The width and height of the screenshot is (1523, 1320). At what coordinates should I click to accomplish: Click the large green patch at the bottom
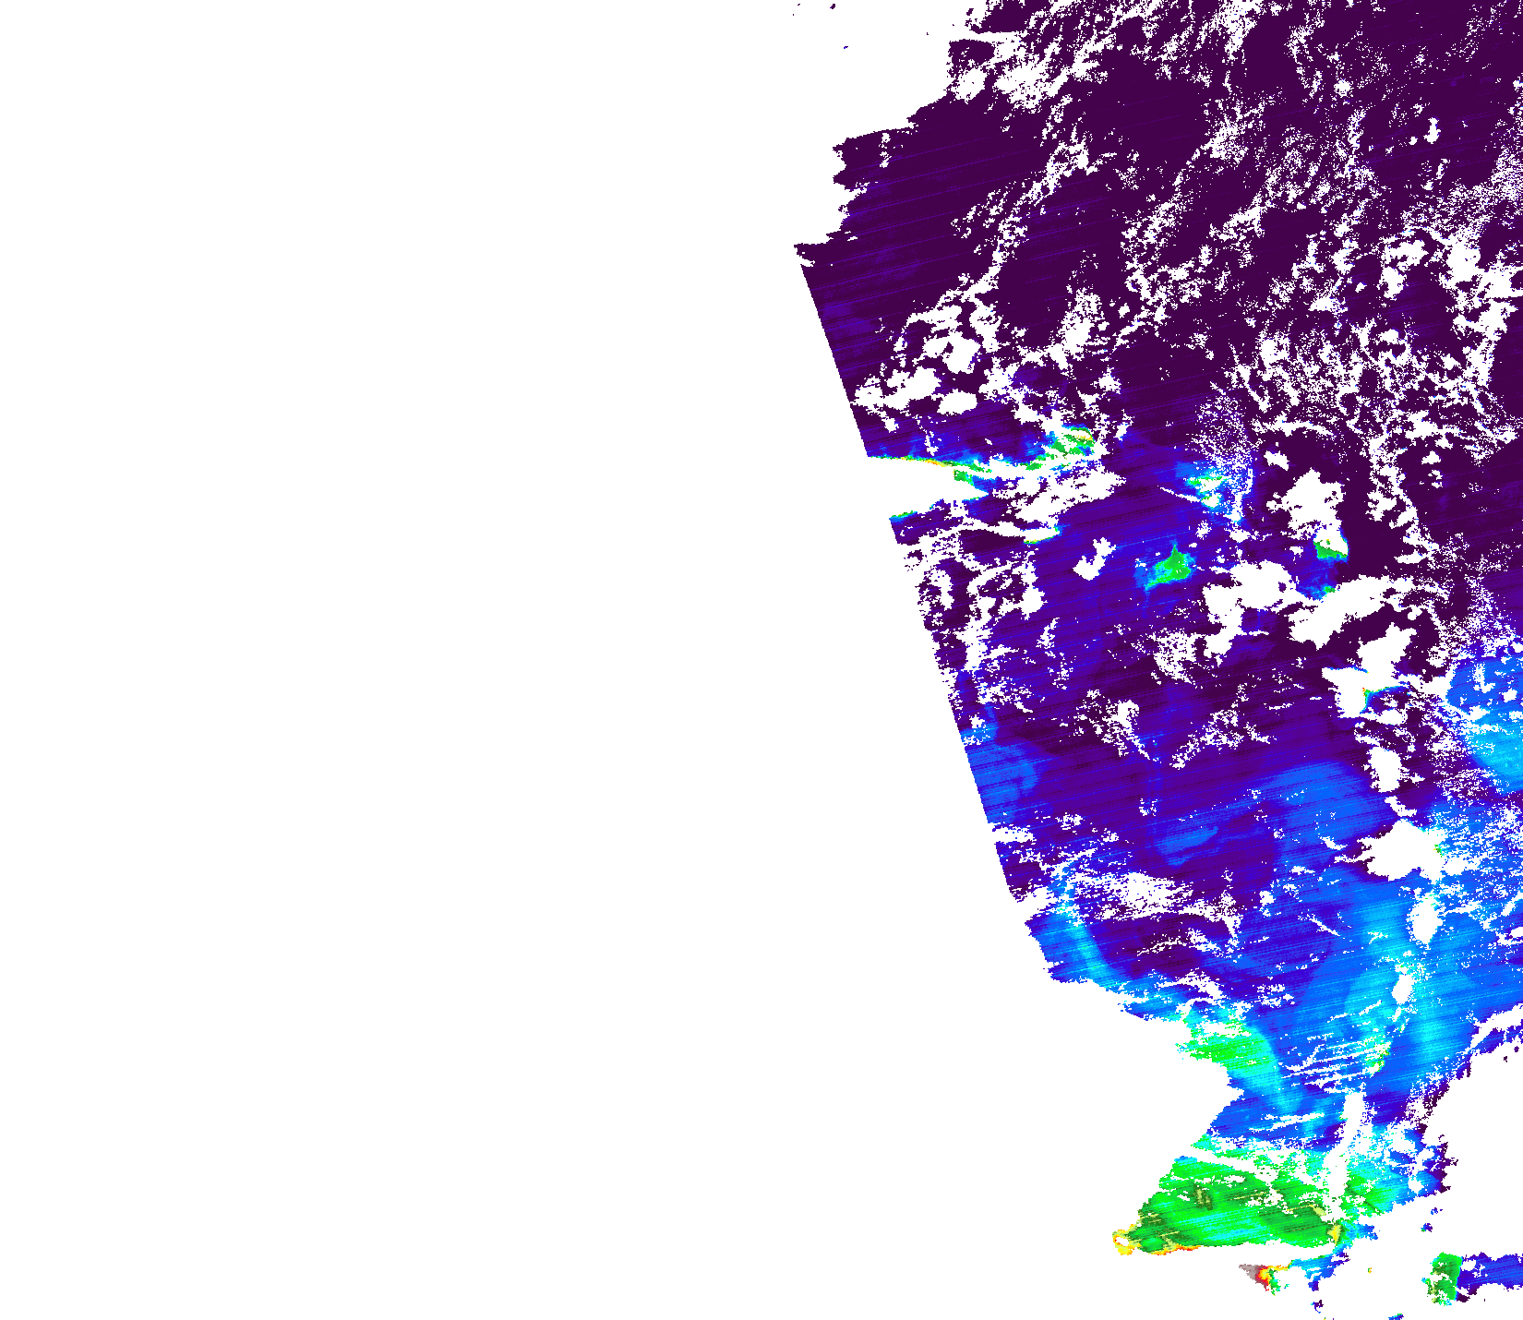(x=1228, y=1209)
